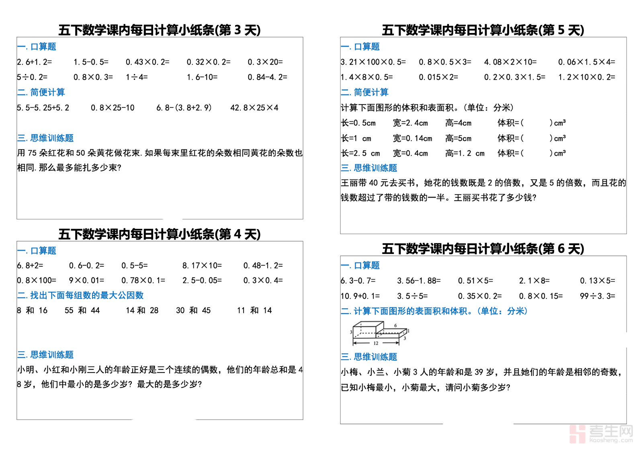Click the 99÷3.3= problem
This screenshot has width=643, height=451.
tap(597, 296)
